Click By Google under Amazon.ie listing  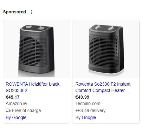coord(16,117)
